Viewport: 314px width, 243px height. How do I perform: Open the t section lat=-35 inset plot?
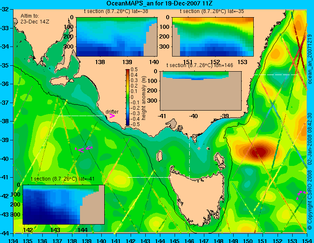(x=213, y=37)
